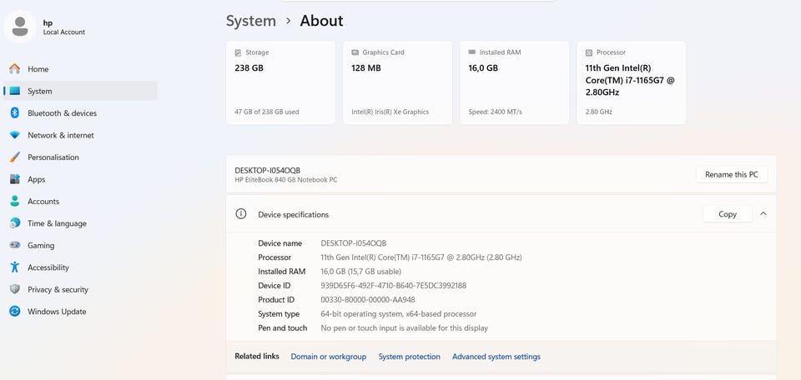Open the Apps icon in sidebar
Image resolution: width=801 pixels, height=380 pixels.
pos(15,179)
